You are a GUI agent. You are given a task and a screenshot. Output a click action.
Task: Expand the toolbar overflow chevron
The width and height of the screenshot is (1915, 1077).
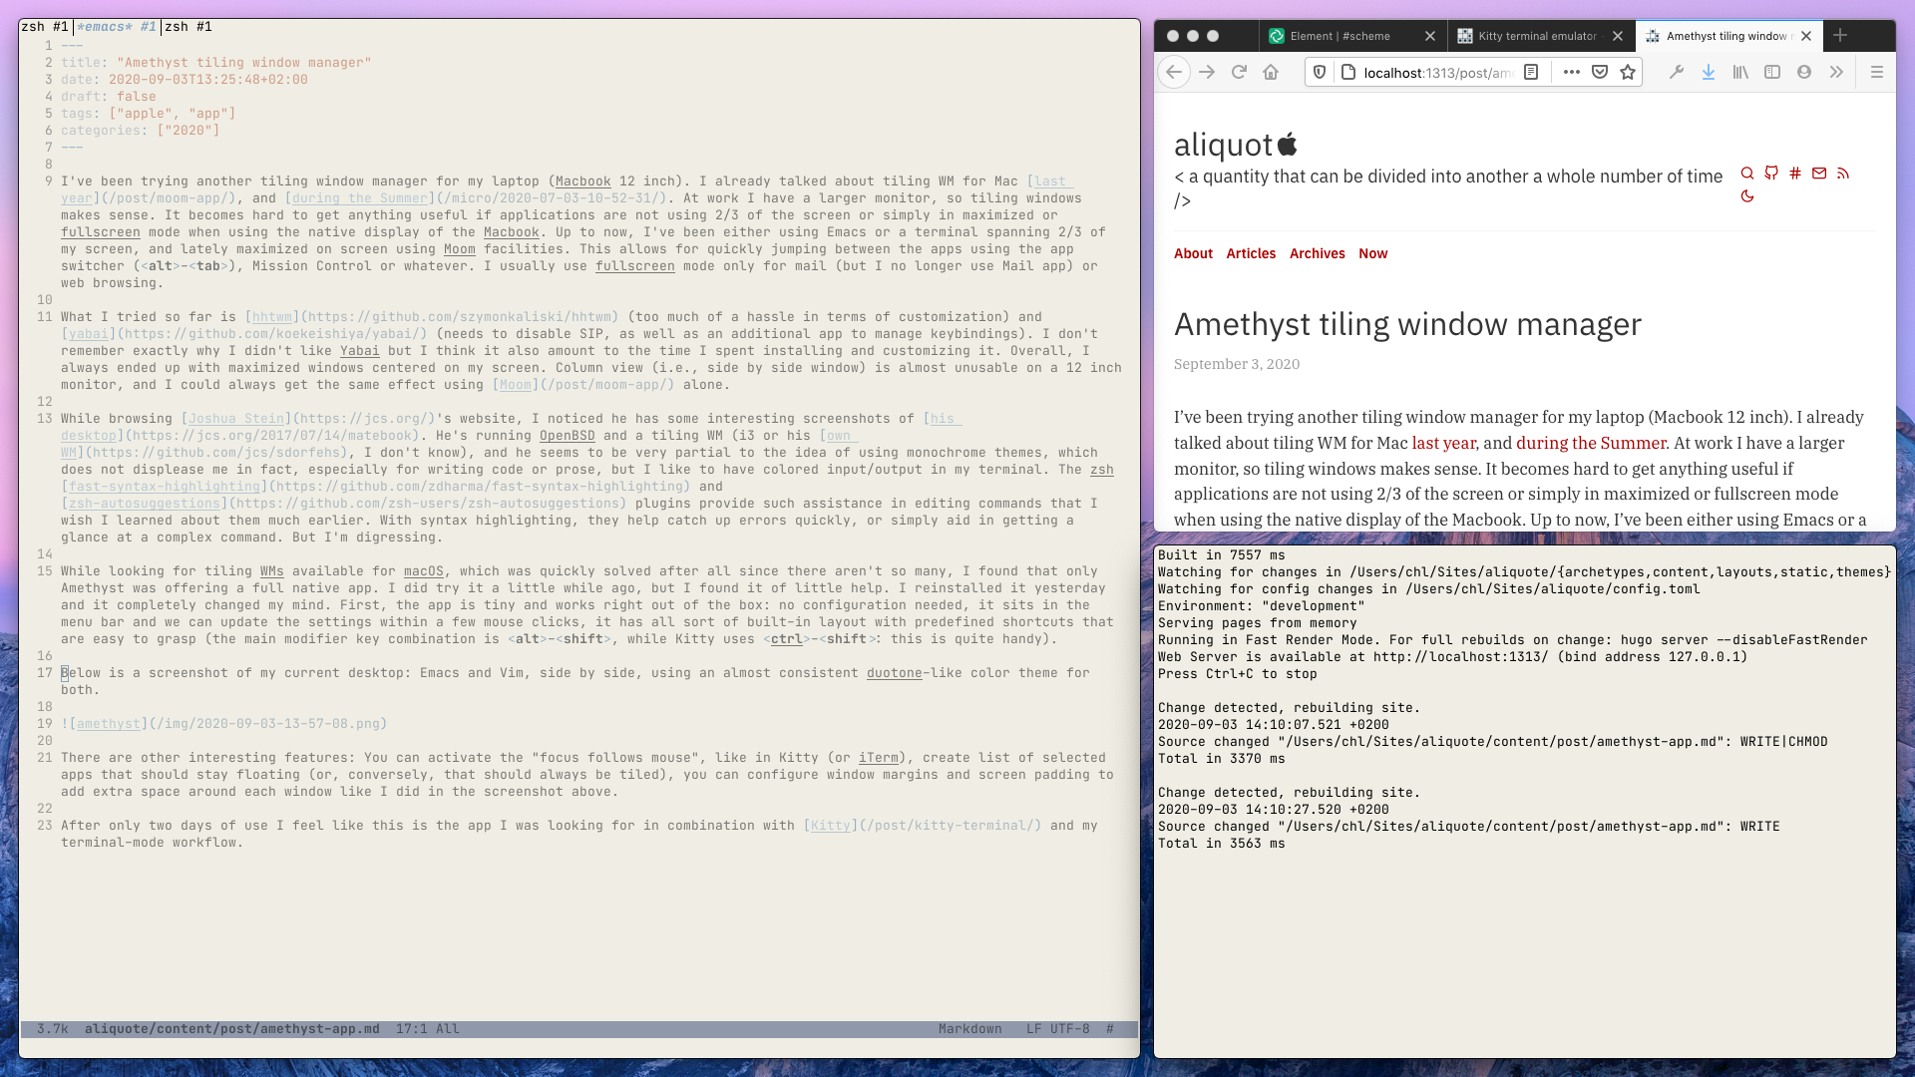coord(1836,72)
